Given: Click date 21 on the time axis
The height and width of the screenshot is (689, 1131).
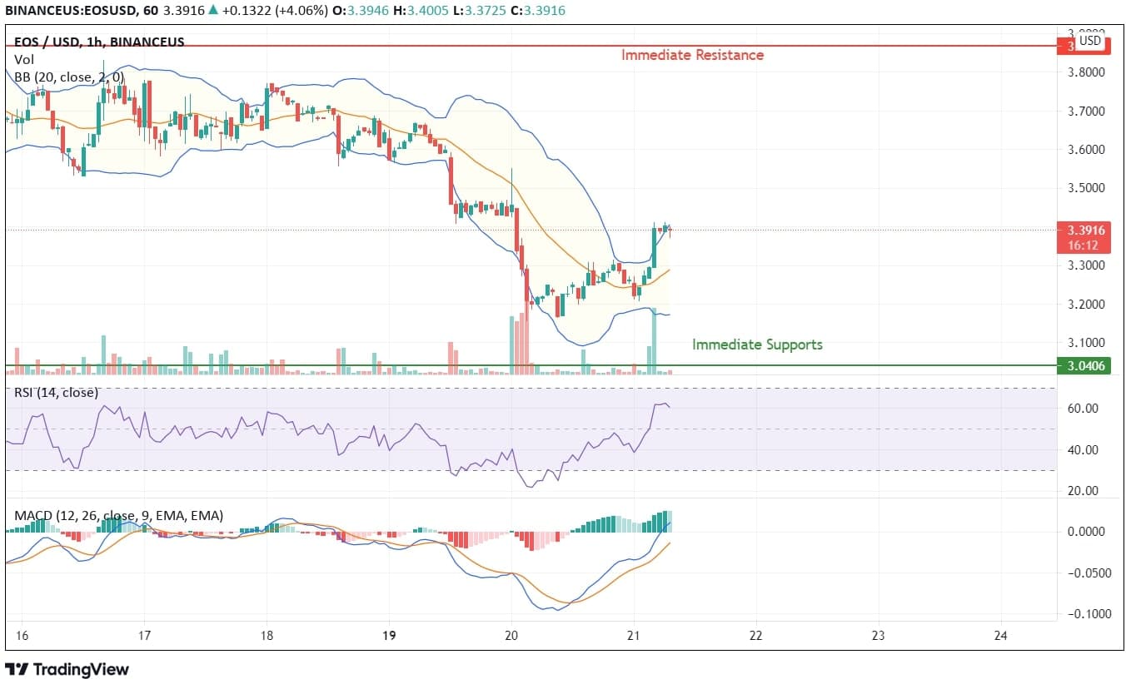Looking at the screenshot, I should [634, 636].
